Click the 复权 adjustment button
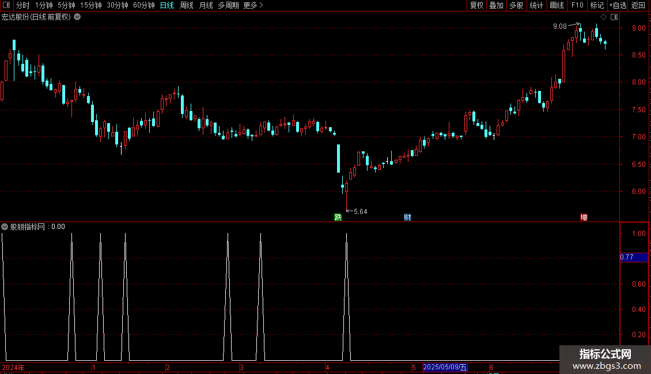This screenshot has height=374, width=651. click(x=476, y=5)
